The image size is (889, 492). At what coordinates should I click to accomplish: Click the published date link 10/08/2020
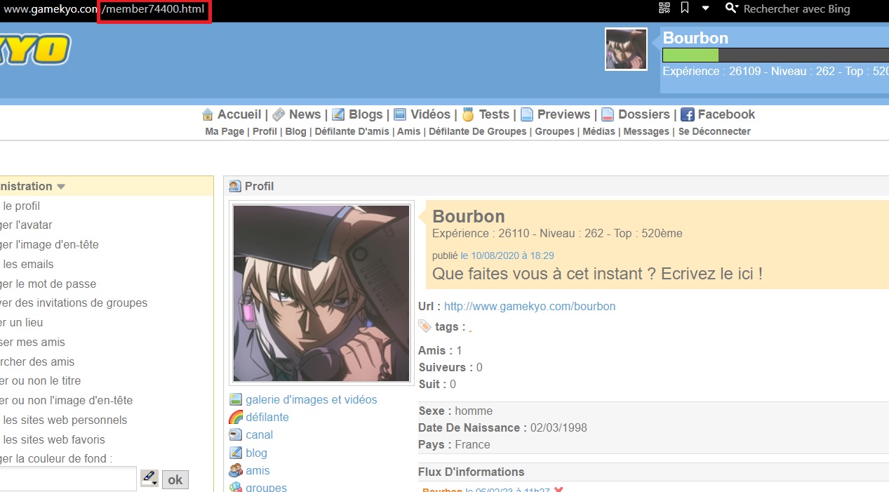(507, 255)
